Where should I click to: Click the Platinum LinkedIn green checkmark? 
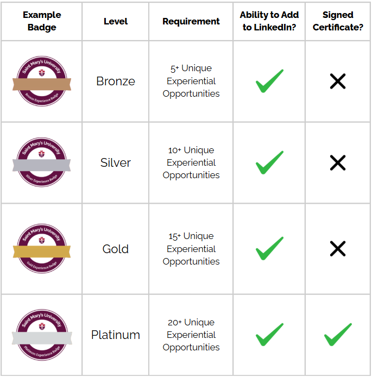click(269, 335)
